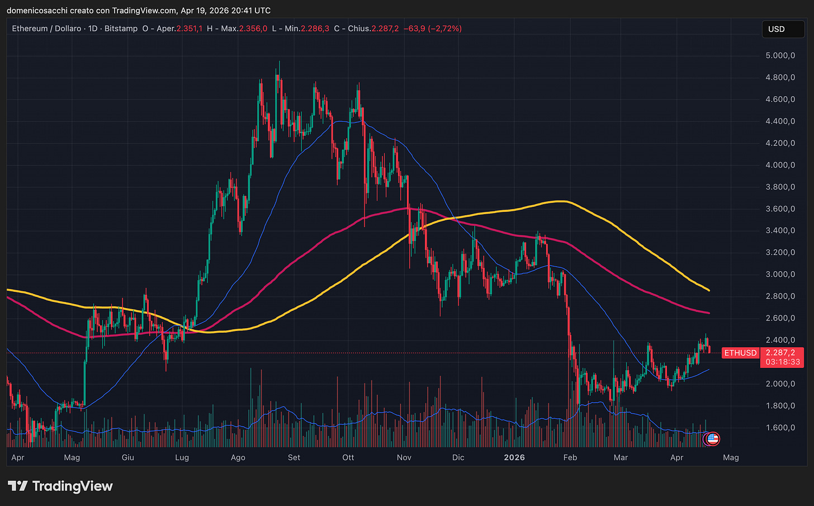The image size is (814, 506).
Task: Click the 3.800,0 price axis label
Action: pyautogui.click(x=780, y=187)
